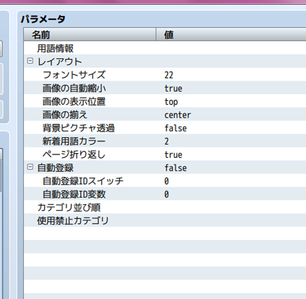The width and height of the screenshot is (306, 299).
Task: Click the value 2 for 新着用語カラー
Action: tap(166, 141)
